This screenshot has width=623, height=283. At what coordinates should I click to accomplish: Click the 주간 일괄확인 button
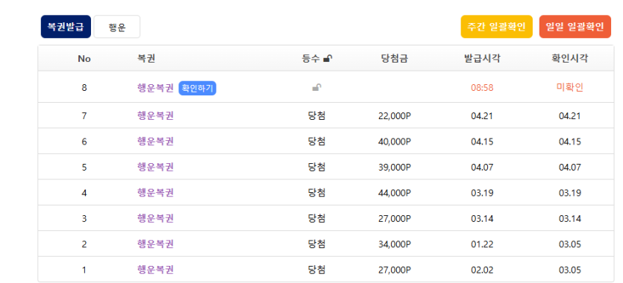(496, 27)
